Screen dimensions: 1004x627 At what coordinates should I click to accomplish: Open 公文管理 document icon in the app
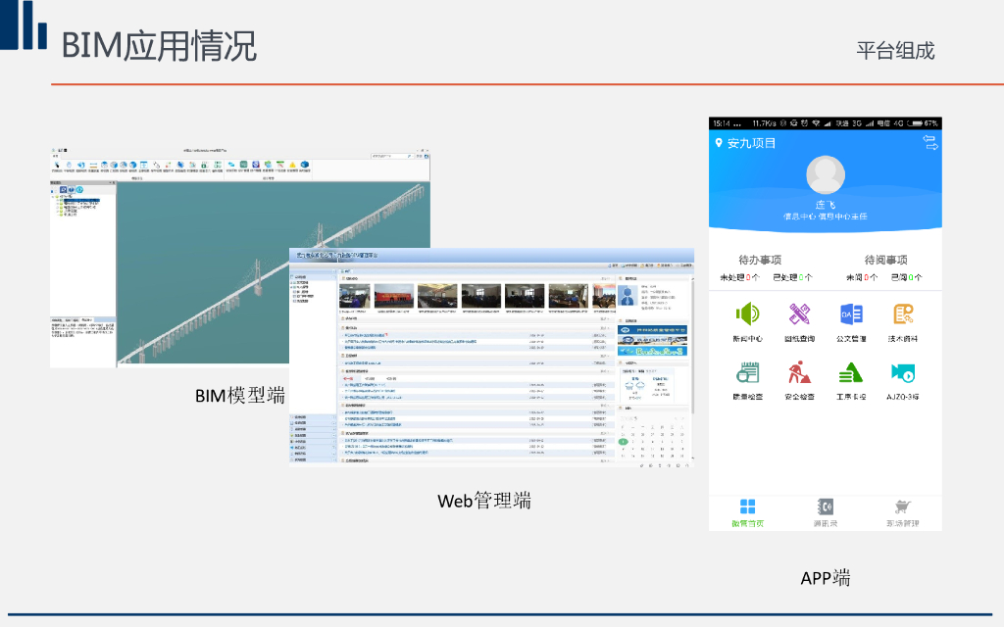point(851,314)
